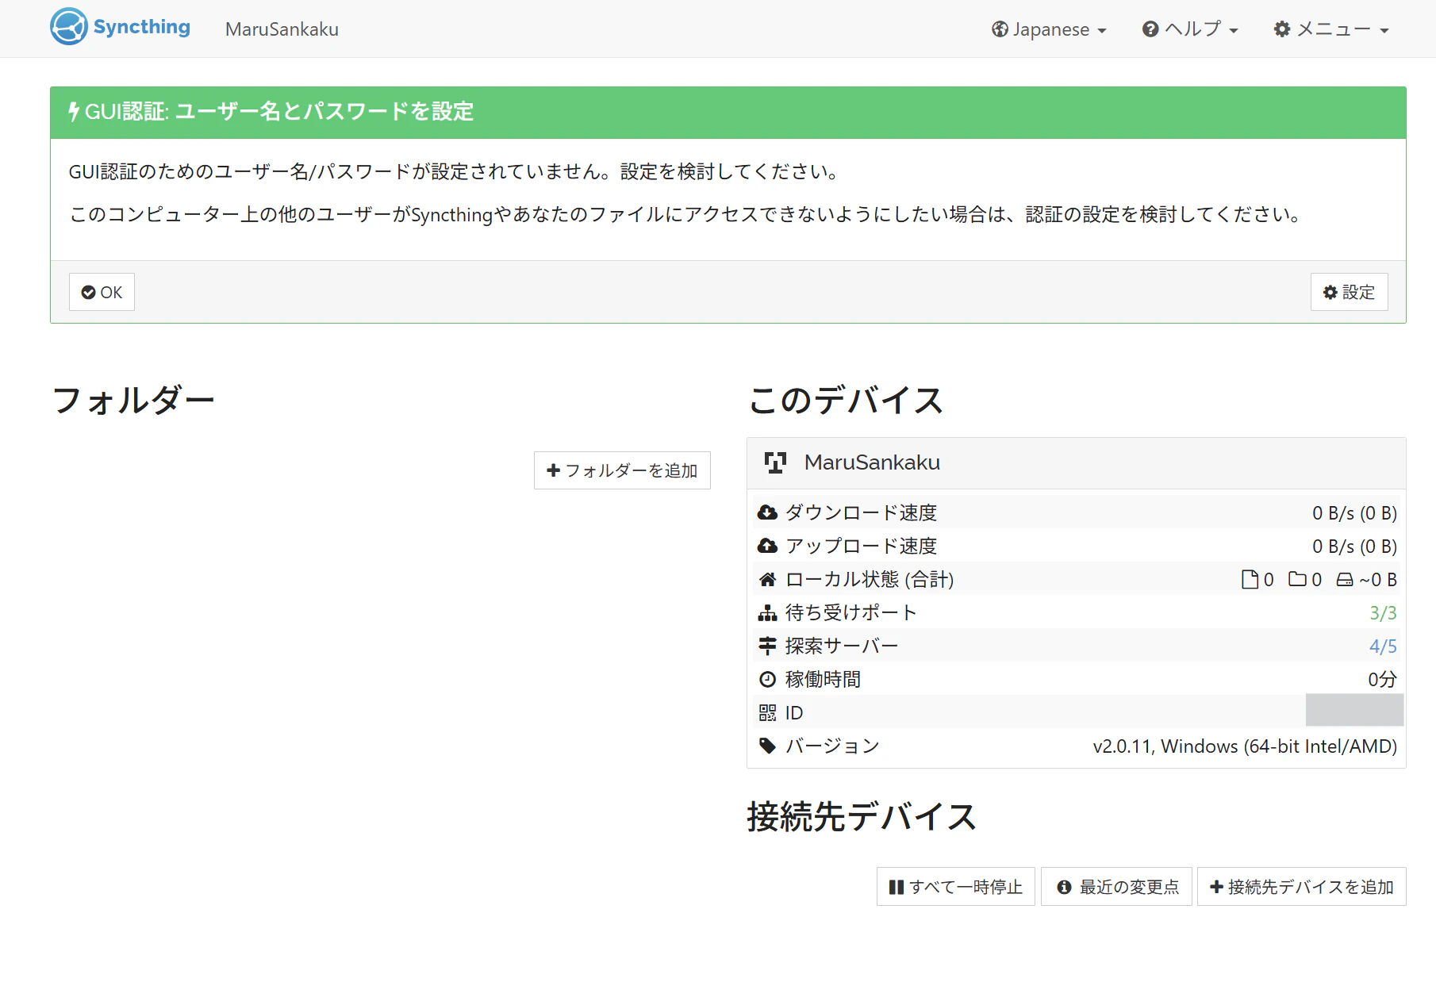Click the folder count icon in ローカル状態 row

1298,579
